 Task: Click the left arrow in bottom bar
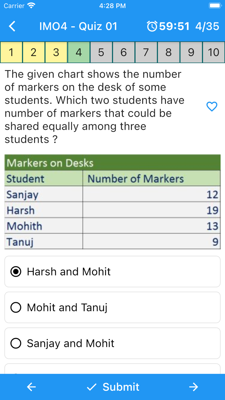[31, 387]
